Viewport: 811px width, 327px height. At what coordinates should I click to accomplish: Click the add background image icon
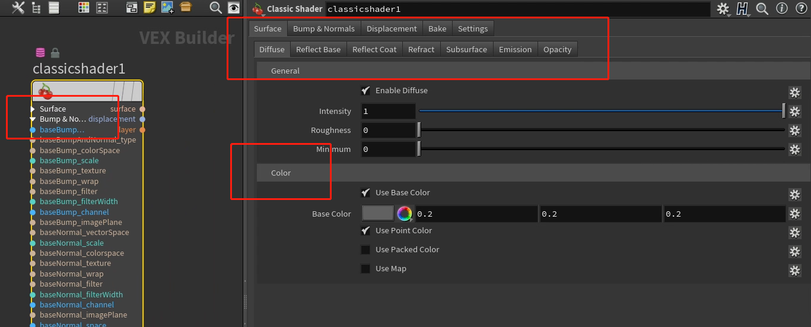[x=167, y=8]
